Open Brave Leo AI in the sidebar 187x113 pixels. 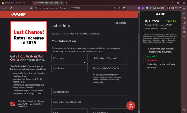click(184, 13)
